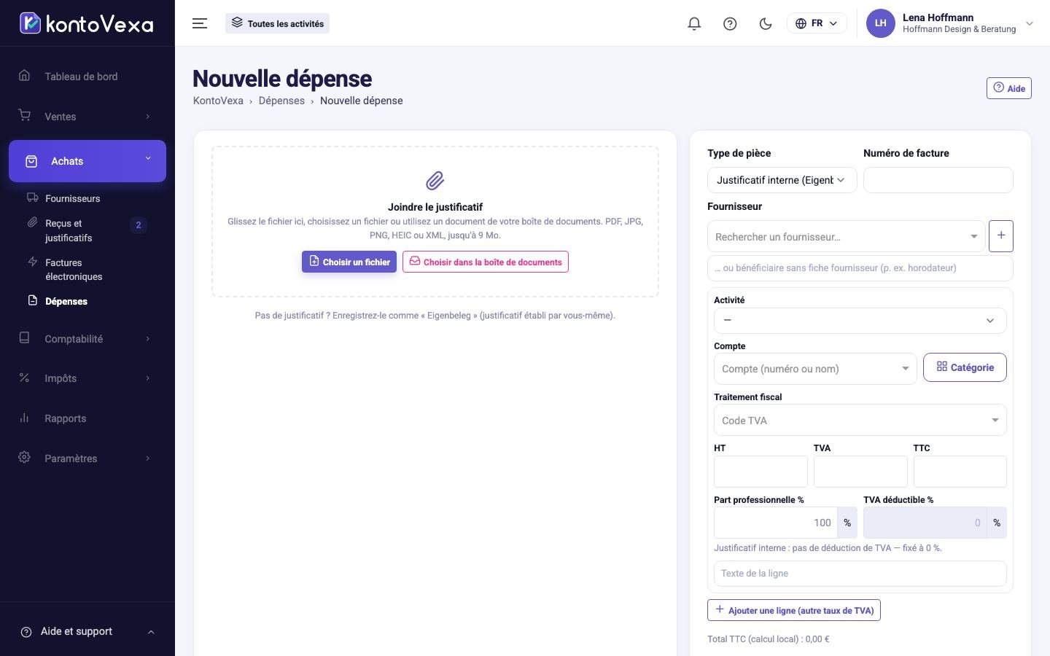Viewport: 1050px width, 656px height.
Task: Expand the Comptabilité menu
Action: [x=87, y=339]
